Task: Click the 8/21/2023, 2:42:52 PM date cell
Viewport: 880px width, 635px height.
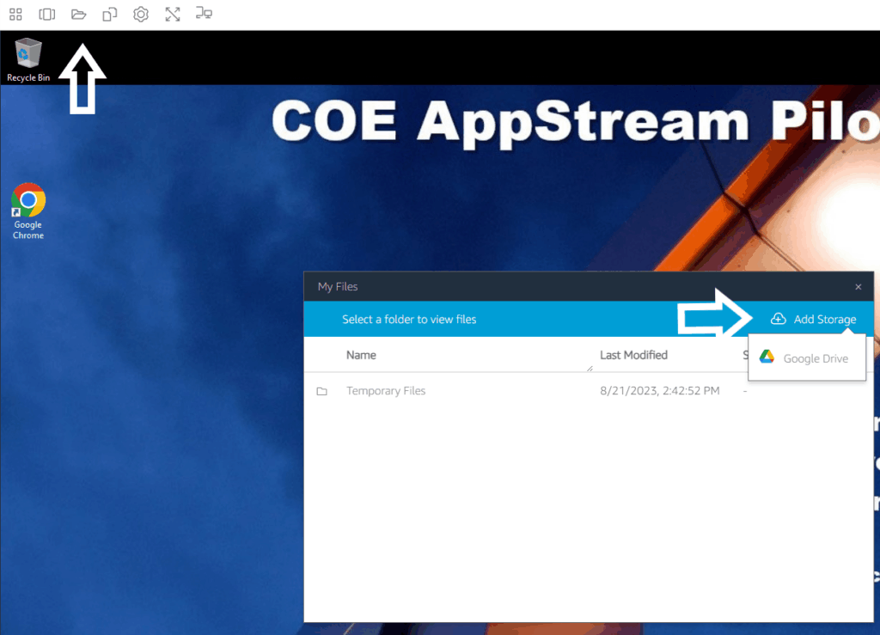Action: 659,391
